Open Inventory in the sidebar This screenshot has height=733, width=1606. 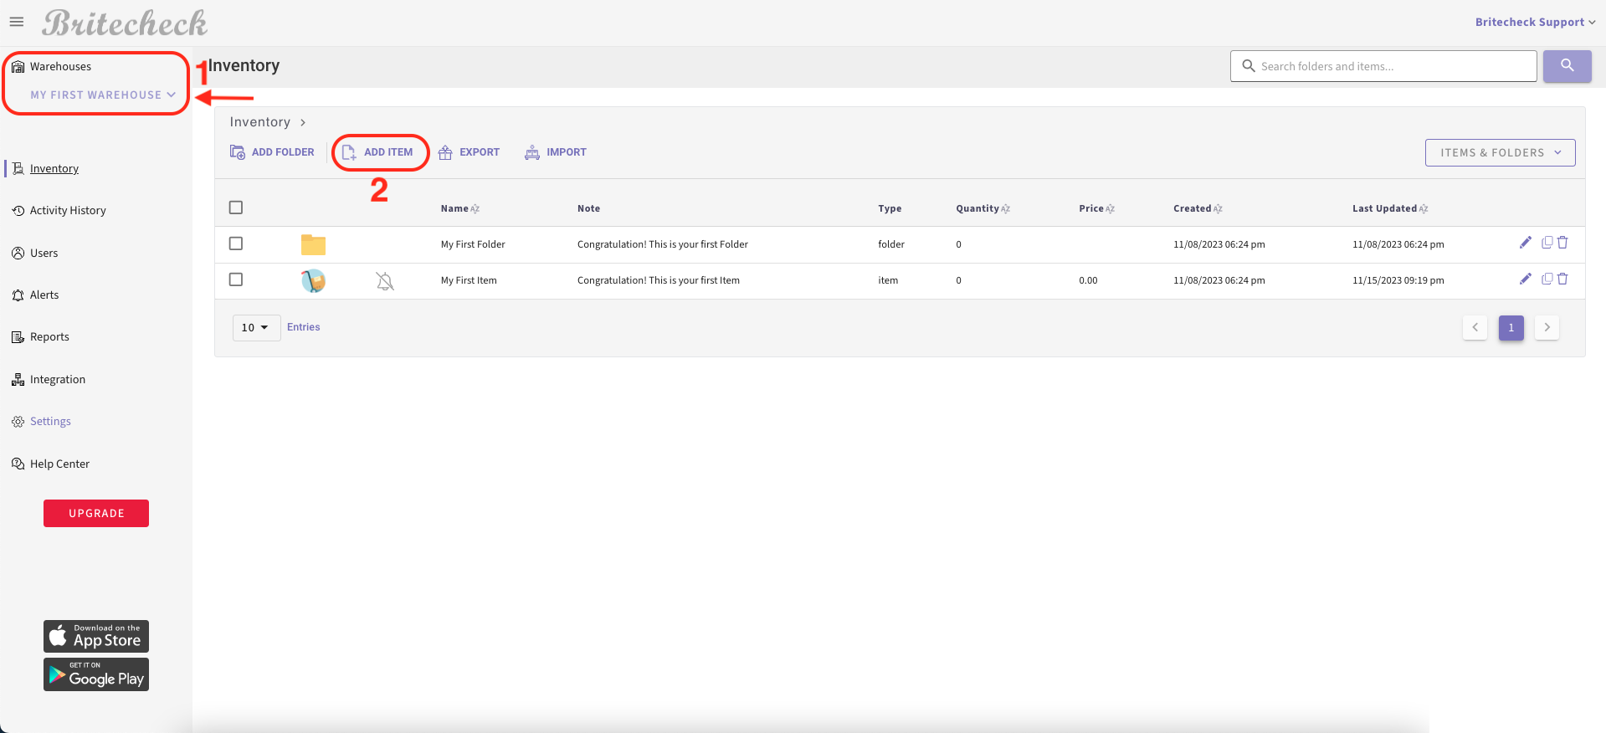pos(54,169)
